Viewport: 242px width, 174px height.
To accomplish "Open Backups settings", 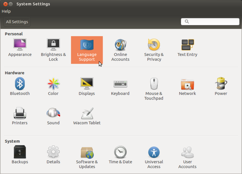I will (20, 155).
